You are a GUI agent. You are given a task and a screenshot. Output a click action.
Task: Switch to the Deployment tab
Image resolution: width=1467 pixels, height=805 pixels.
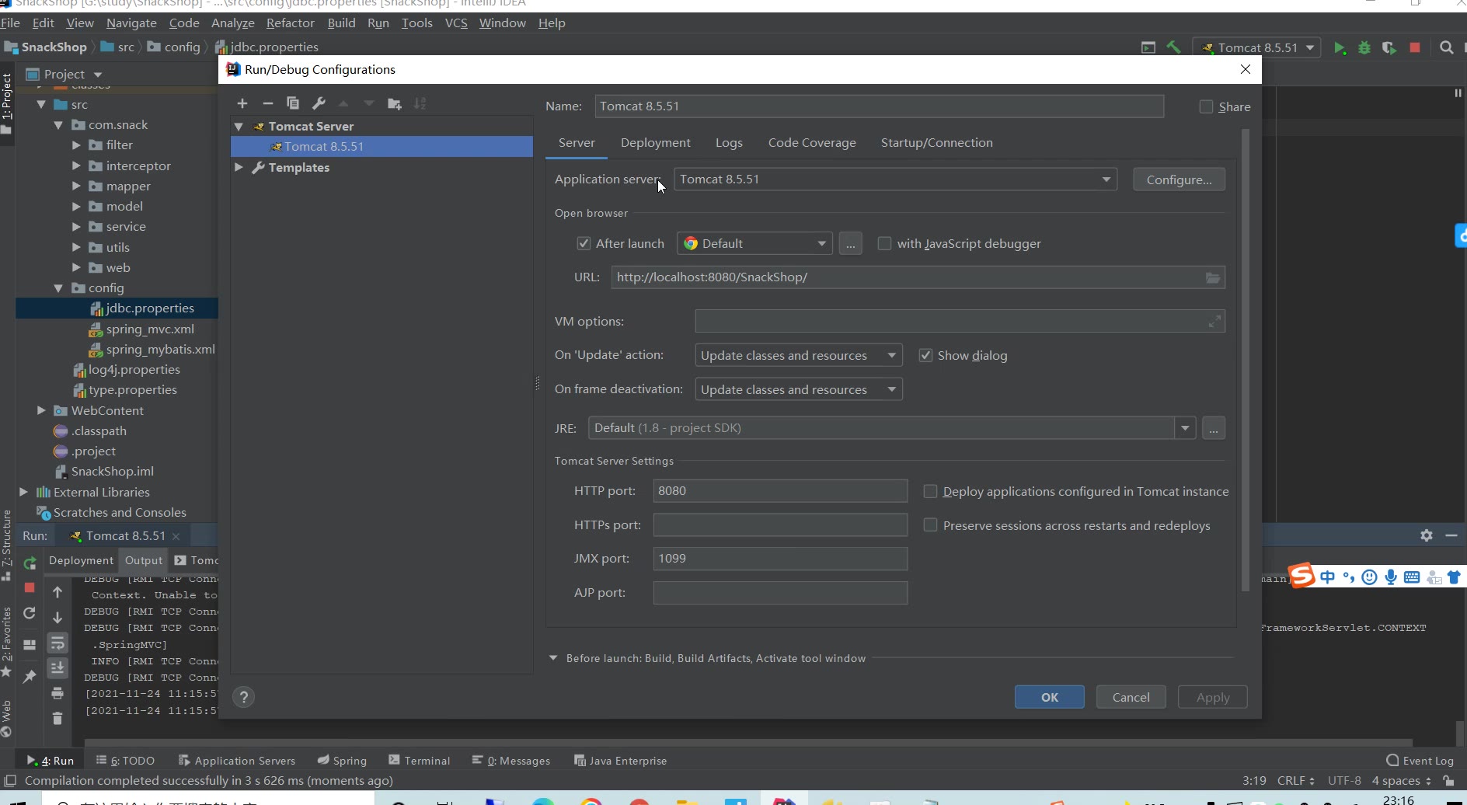(655, 143)
